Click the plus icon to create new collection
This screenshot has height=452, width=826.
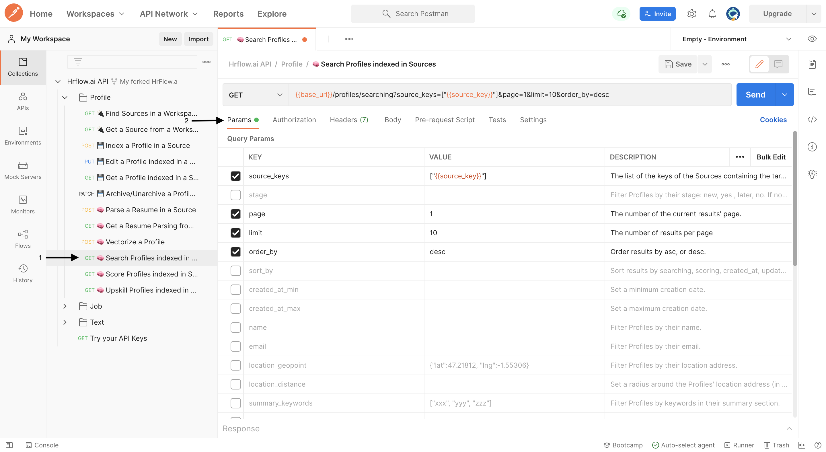58,62
